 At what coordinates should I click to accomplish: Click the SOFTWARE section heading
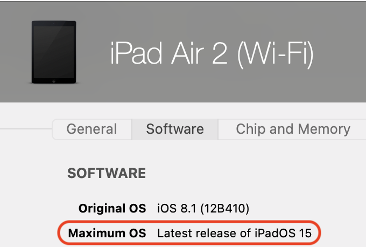107,173
